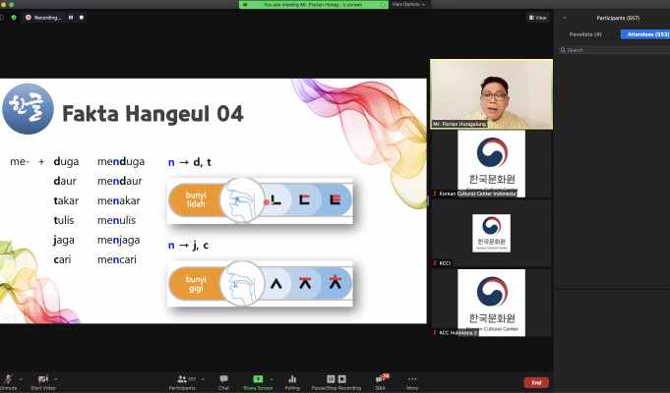Open the Q&A panel

click(x=381, y=379)
